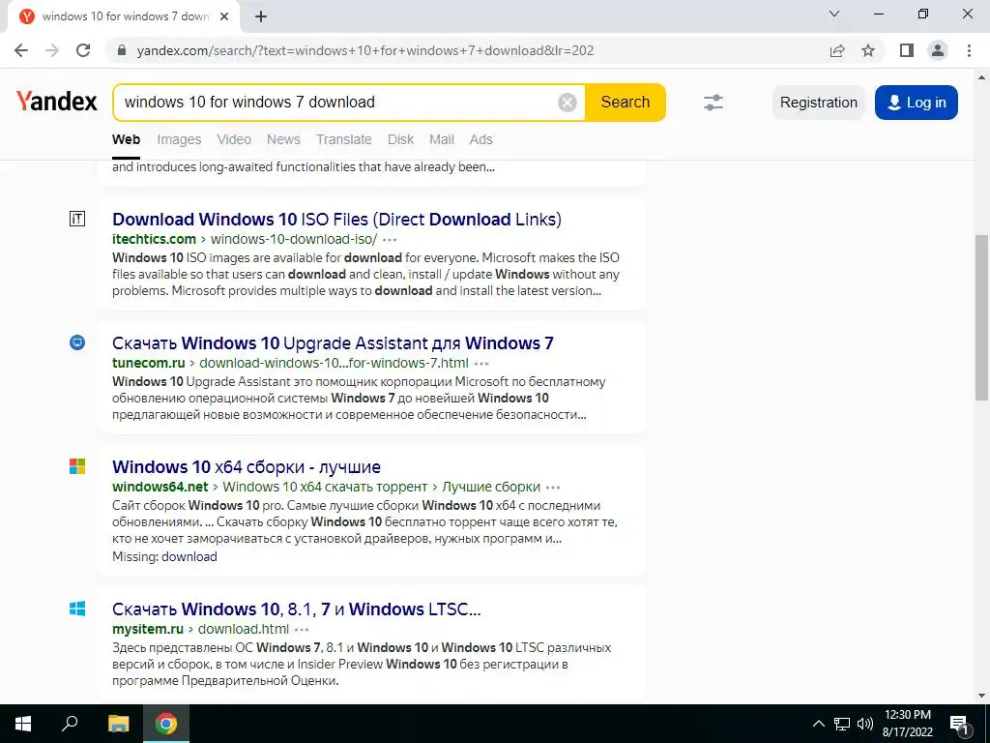The height and width of the screenshot is (743, 990).
Task: Open a new browser tab
Action: [x=261, y=16]
